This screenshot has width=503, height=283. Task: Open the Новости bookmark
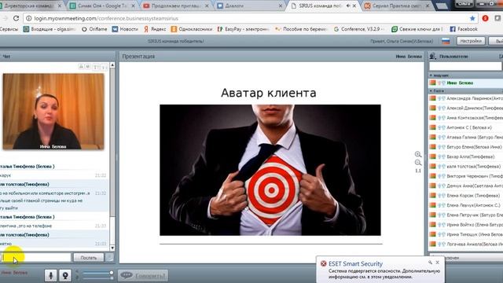(x=125, y=29)
